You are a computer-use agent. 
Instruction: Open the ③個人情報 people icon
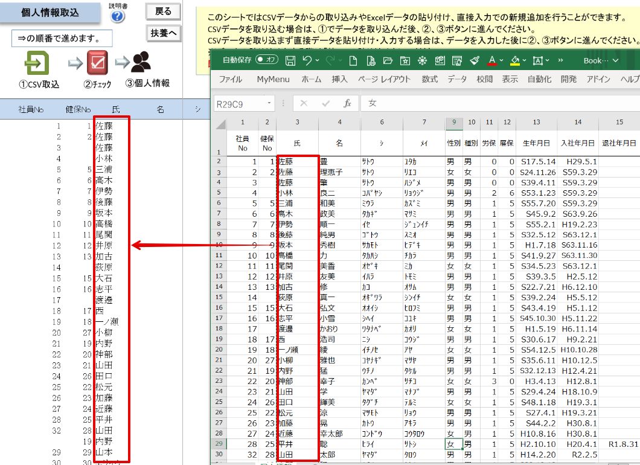pyautogui.click(x=142, y=62)
